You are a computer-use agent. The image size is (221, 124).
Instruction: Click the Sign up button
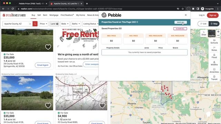[x=213, y=15]
